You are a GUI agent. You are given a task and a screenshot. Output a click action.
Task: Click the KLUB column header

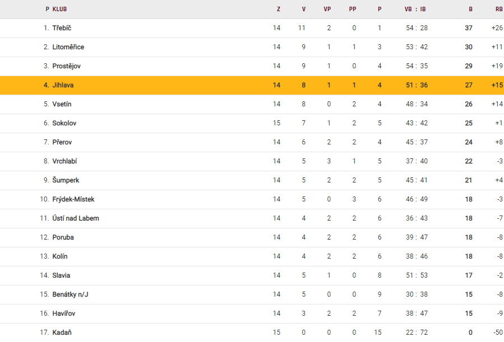(x=60, y=9)
